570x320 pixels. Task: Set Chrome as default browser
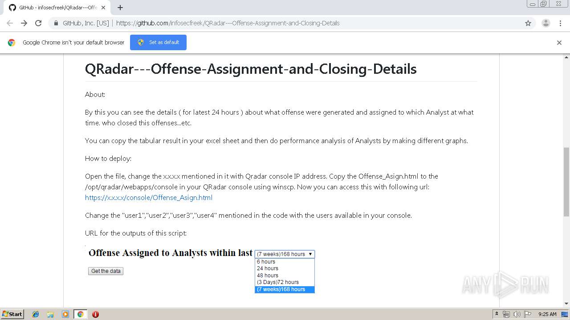click(158, 42)
